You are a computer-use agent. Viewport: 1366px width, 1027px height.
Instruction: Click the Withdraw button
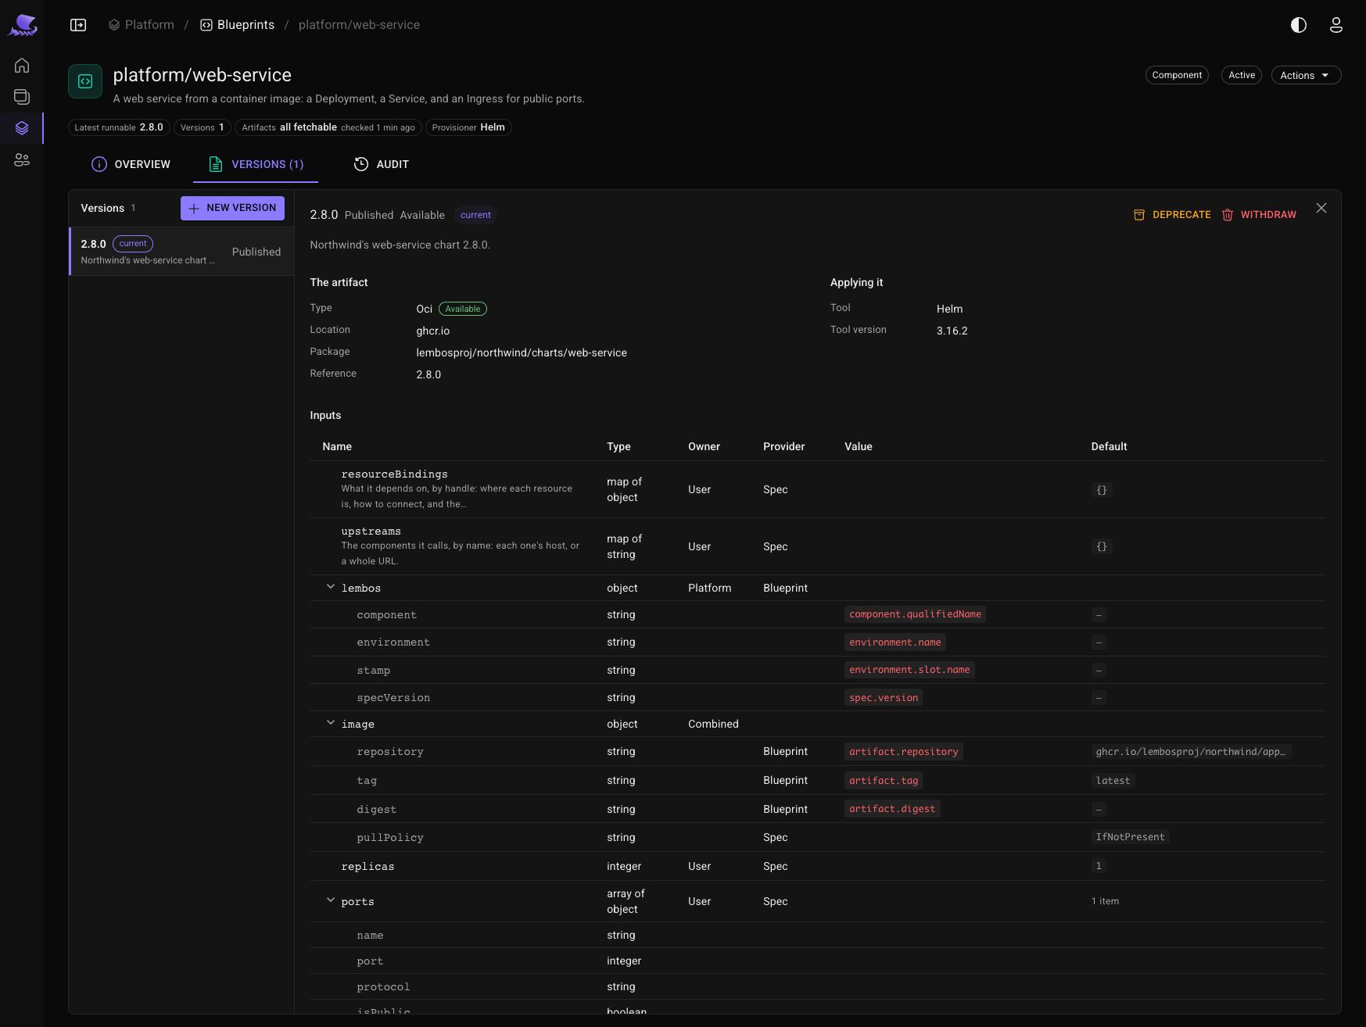click(1259, 215)
